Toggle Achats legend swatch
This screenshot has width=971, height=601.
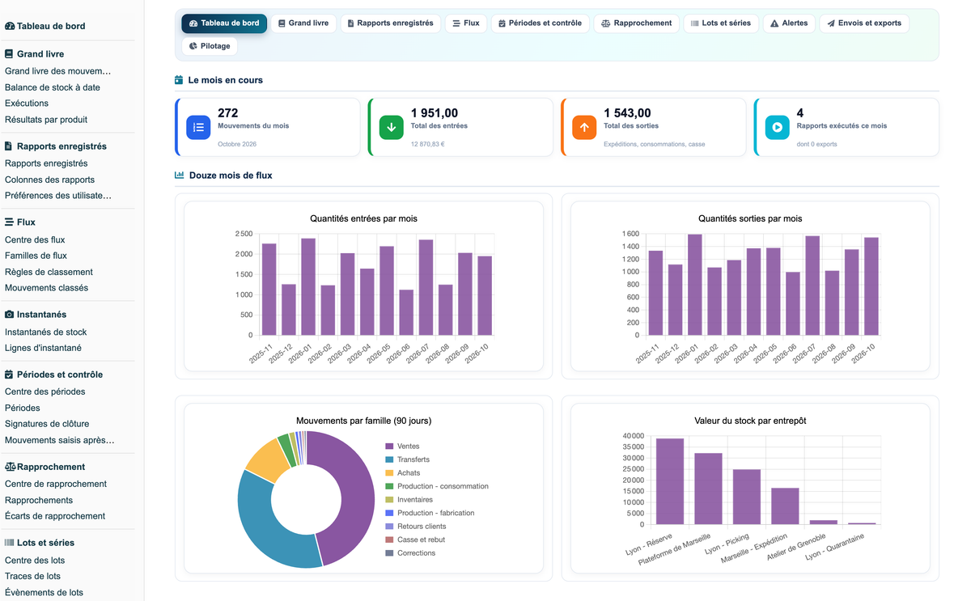point(389,473)
